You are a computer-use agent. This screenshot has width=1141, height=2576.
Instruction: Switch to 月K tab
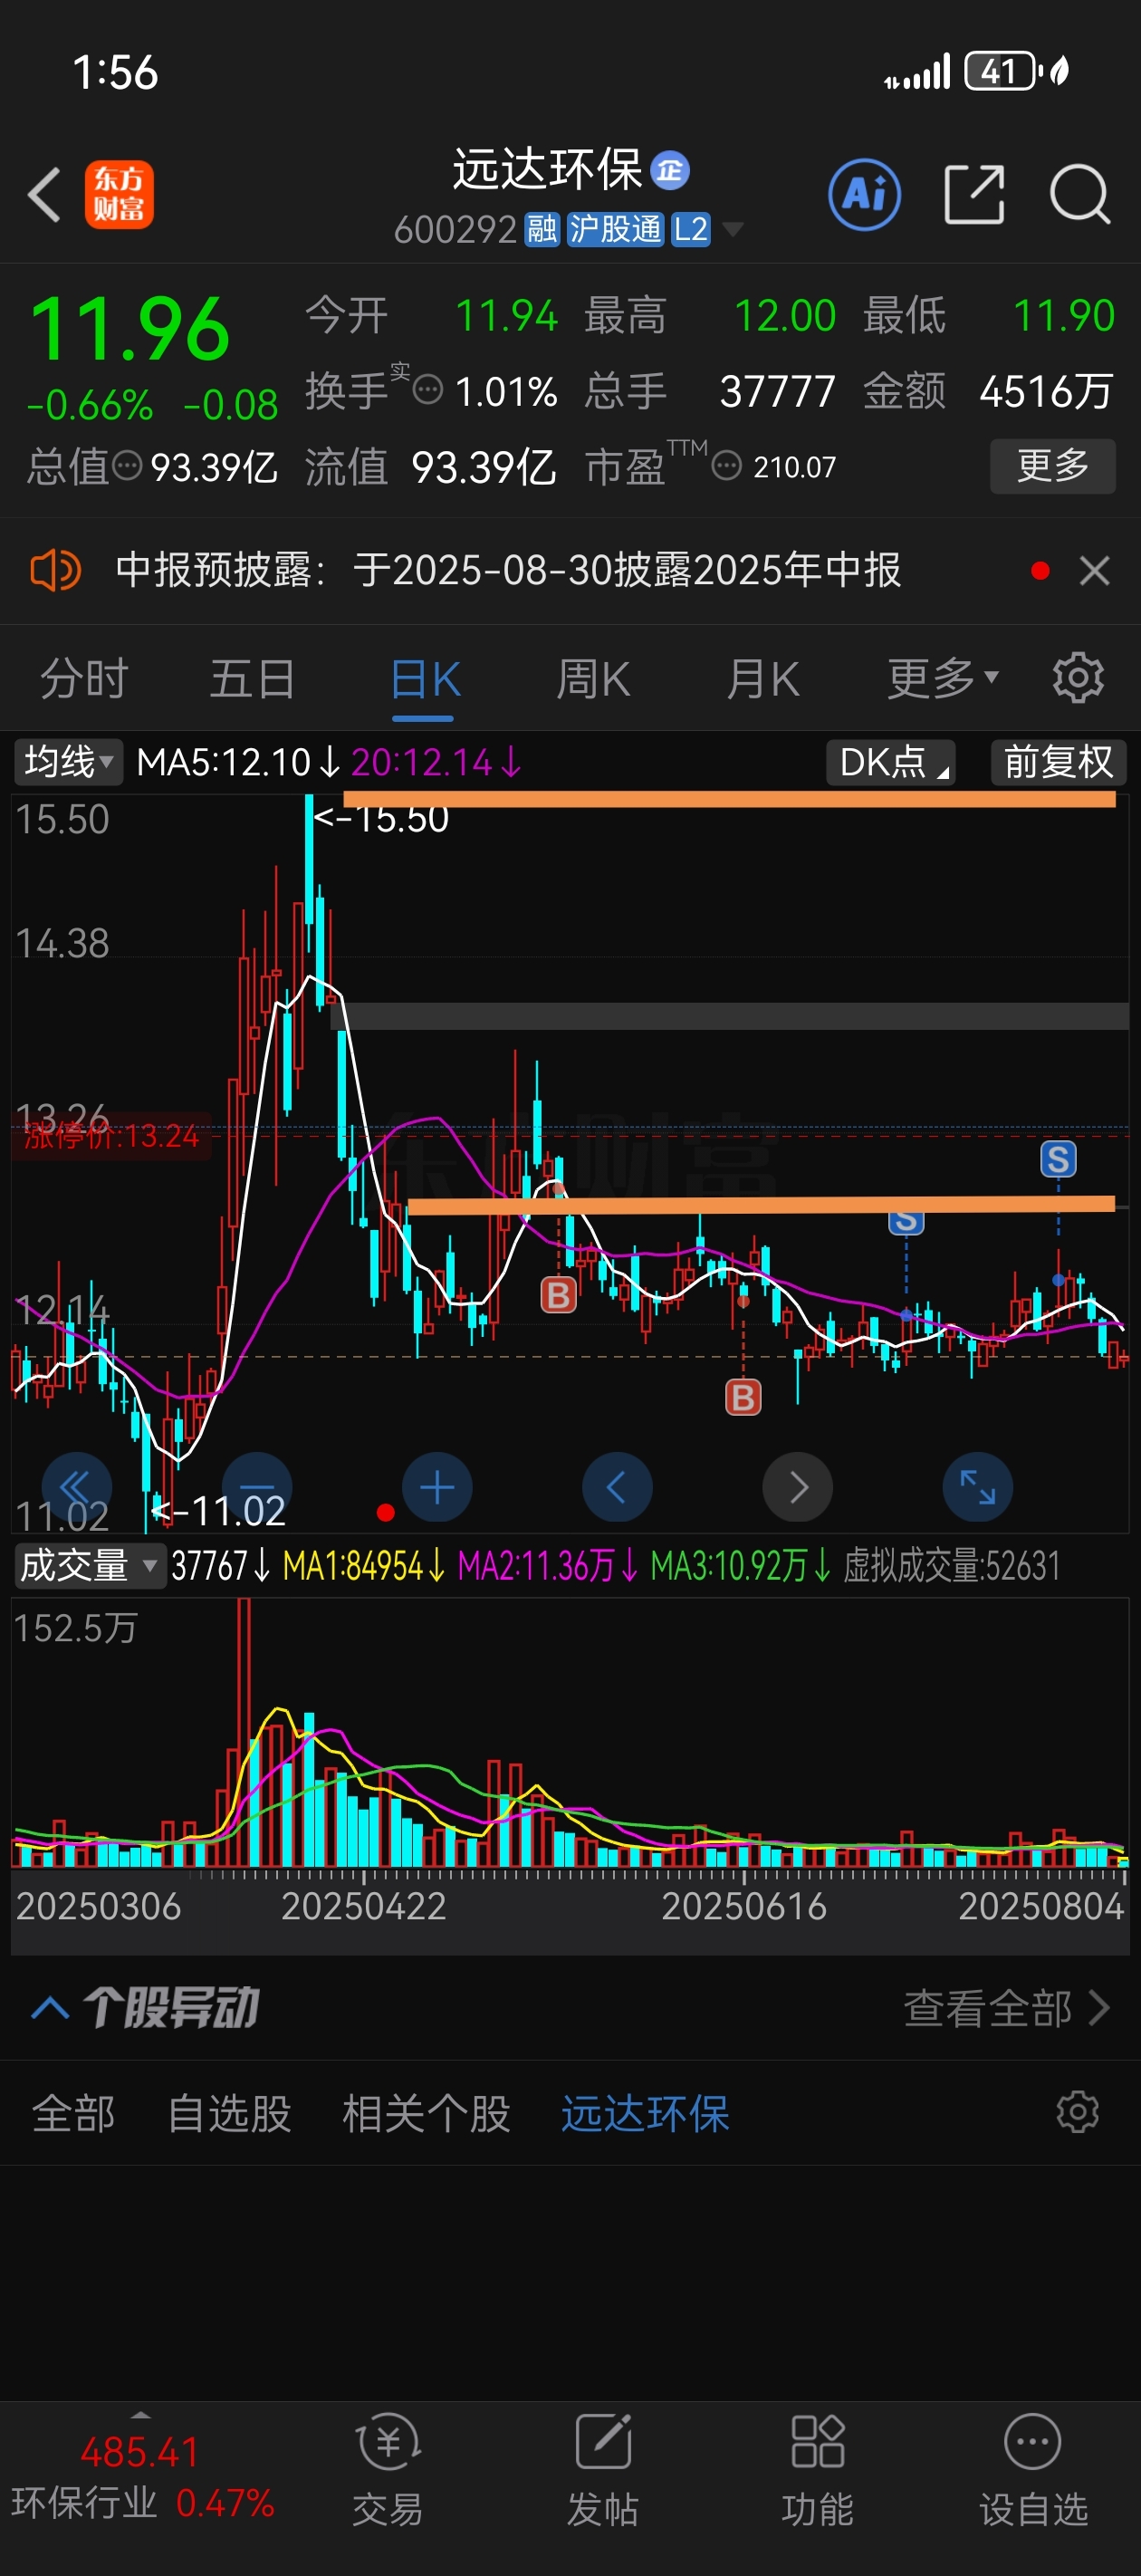pos(763,679)
